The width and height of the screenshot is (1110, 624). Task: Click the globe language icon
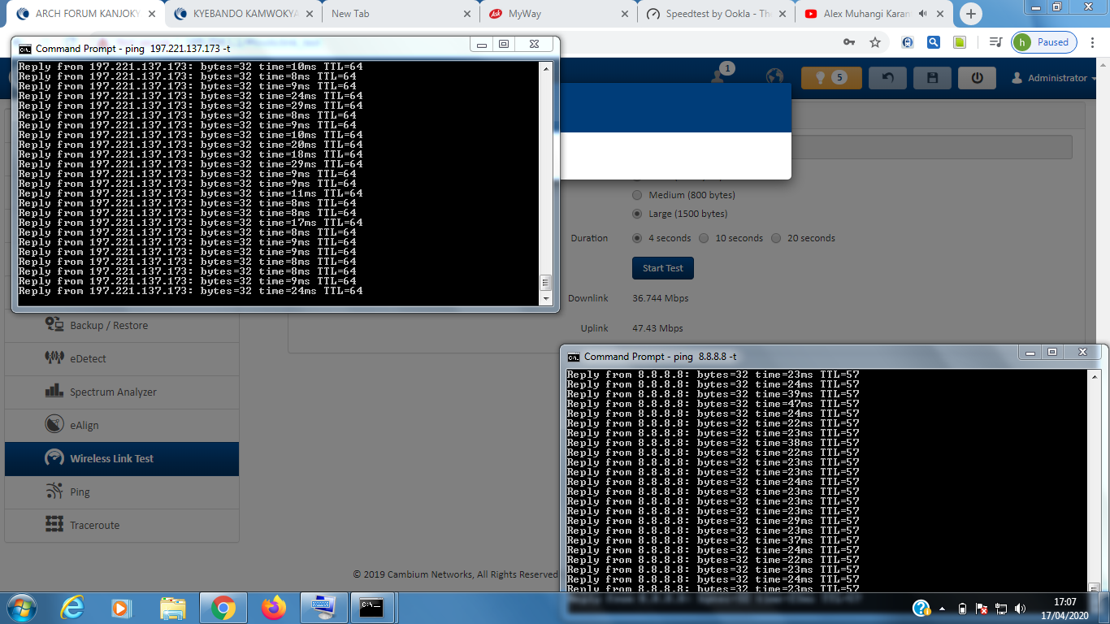pyautogui.click(x=774, y=76)
